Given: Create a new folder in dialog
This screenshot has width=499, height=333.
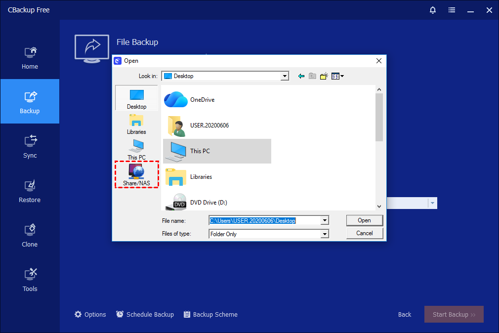Looking at the screenshot, I should tap(324, 76).
